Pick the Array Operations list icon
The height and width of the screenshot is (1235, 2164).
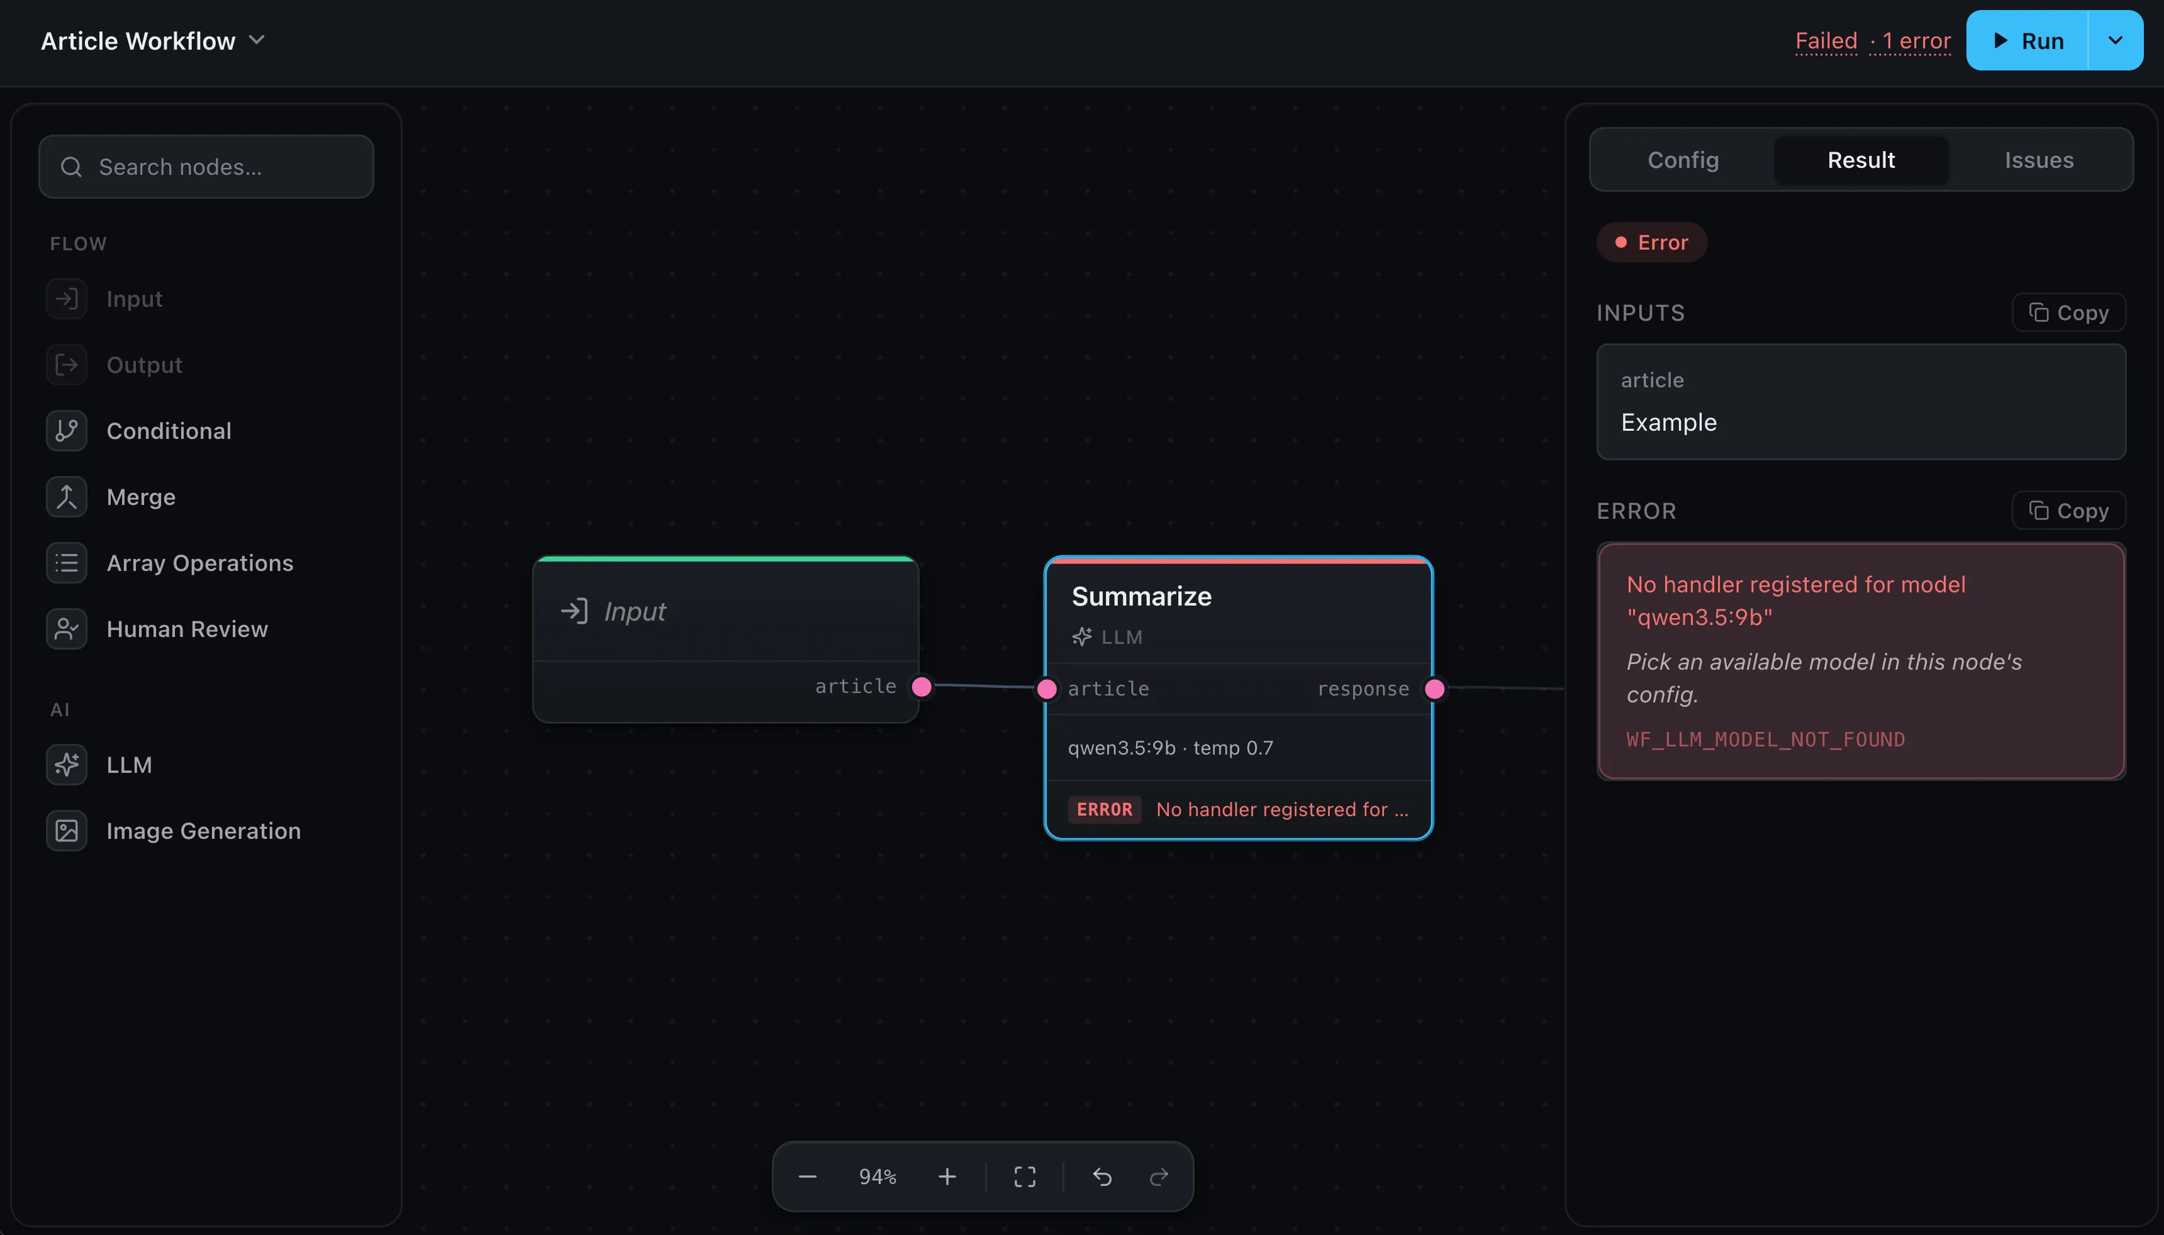pyautogui.click(x=66, y=563)
